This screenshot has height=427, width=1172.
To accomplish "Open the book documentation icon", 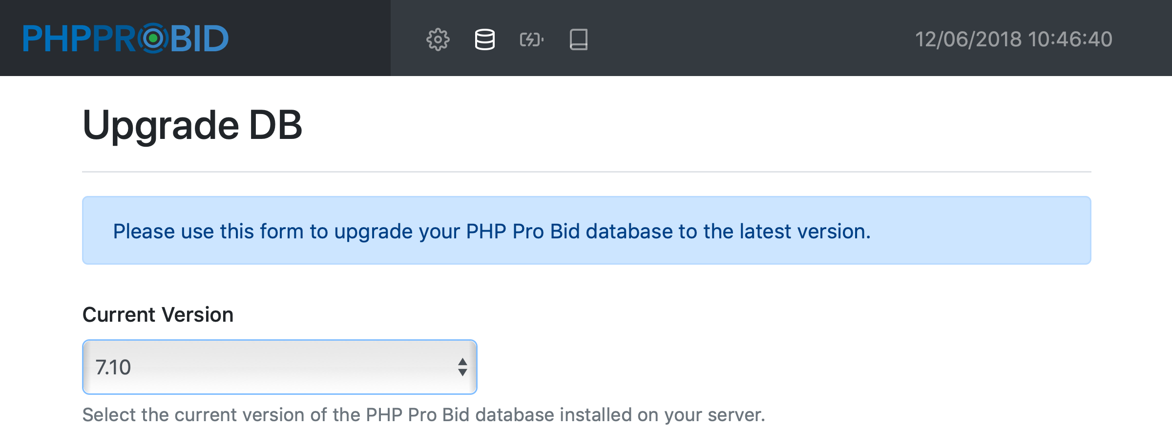I will 578,39.
